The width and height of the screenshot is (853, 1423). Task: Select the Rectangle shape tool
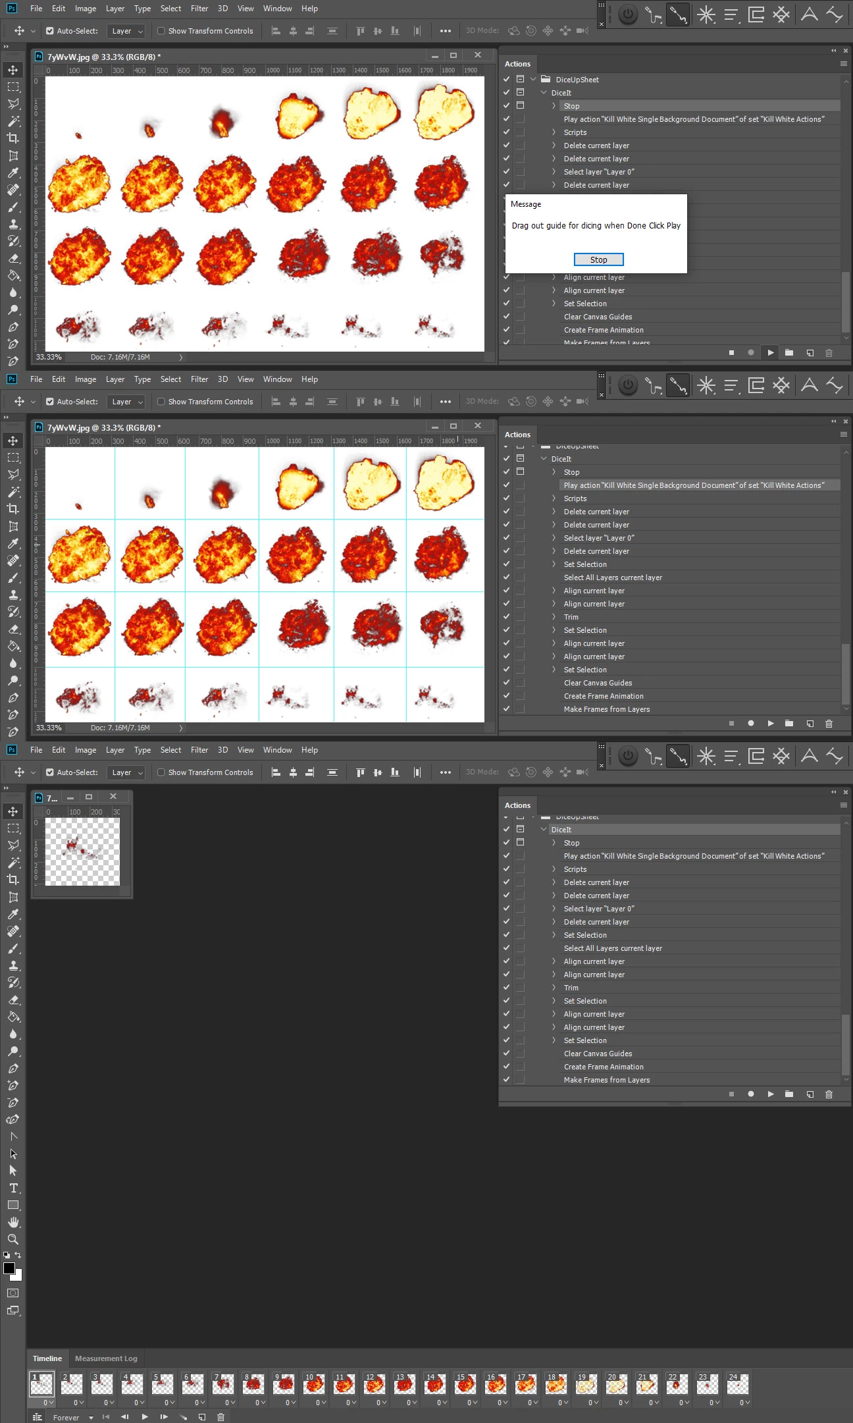point(13,1205)
